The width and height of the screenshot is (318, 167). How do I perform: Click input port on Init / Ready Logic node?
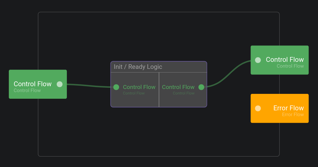[x=116, y=87]
